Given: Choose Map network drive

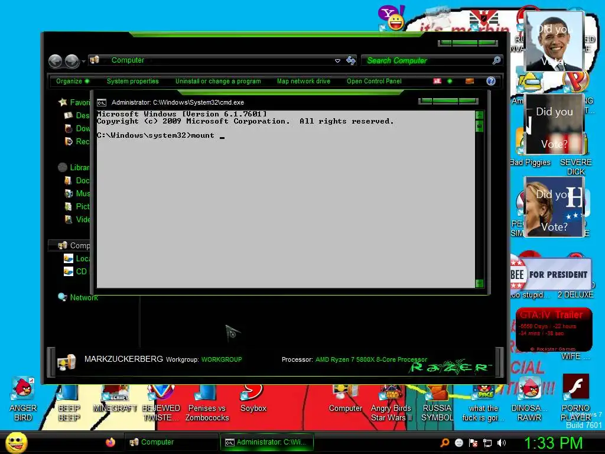Looking at the screenshot, I should pyautogui.click(x=304, y=81).
